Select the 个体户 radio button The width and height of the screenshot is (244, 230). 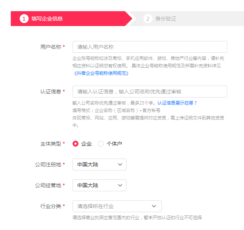tap(101, 144)
